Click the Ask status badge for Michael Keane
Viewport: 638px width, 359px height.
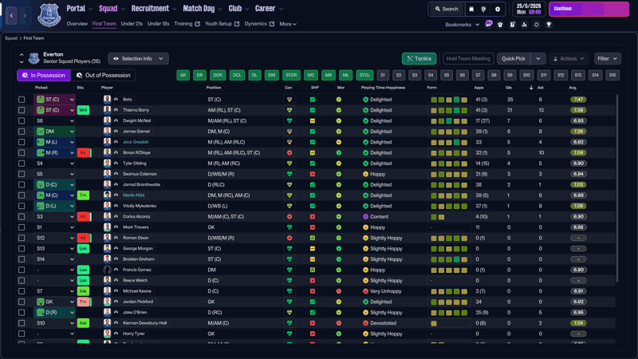click(x=83, y=291)
